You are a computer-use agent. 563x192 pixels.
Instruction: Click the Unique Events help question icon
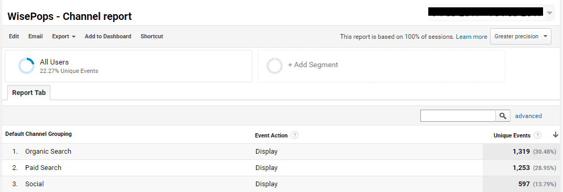[x=537, y=135]
